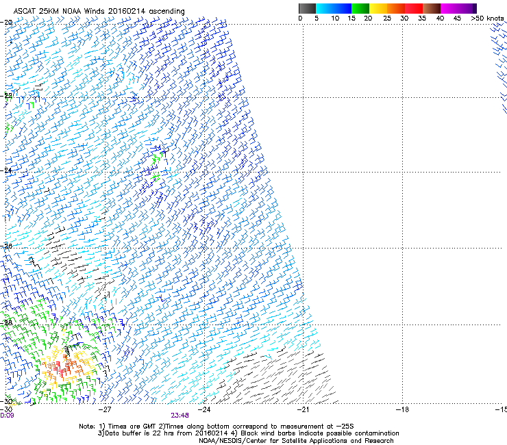This screenshot has width=507, height=445.
Task: Select the '10' label under the color scale
Action: [335, 18]
